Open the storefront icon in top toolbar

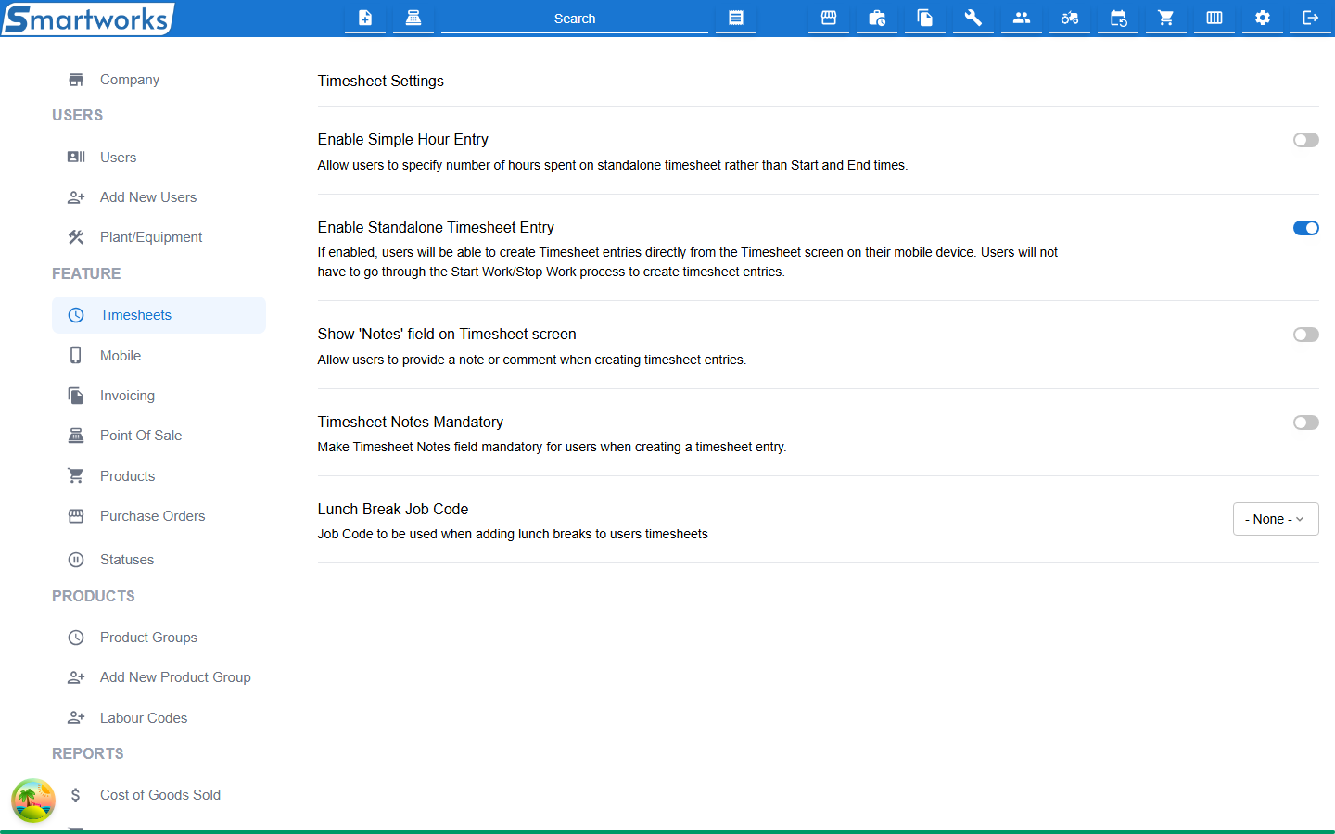[829, 18]
